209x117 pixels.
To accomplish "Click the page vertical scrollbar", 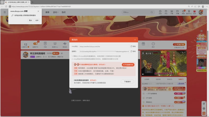I will [208, 41].
